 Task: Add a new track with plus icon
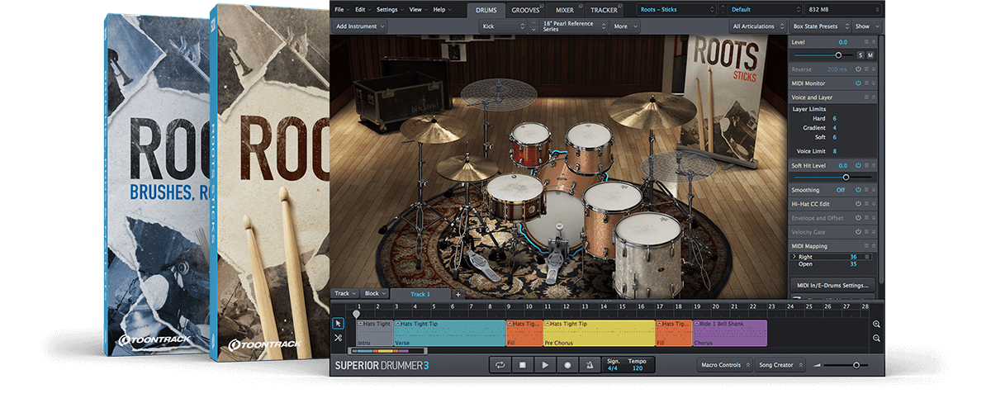pyautogui.click(x=458, y=294)
